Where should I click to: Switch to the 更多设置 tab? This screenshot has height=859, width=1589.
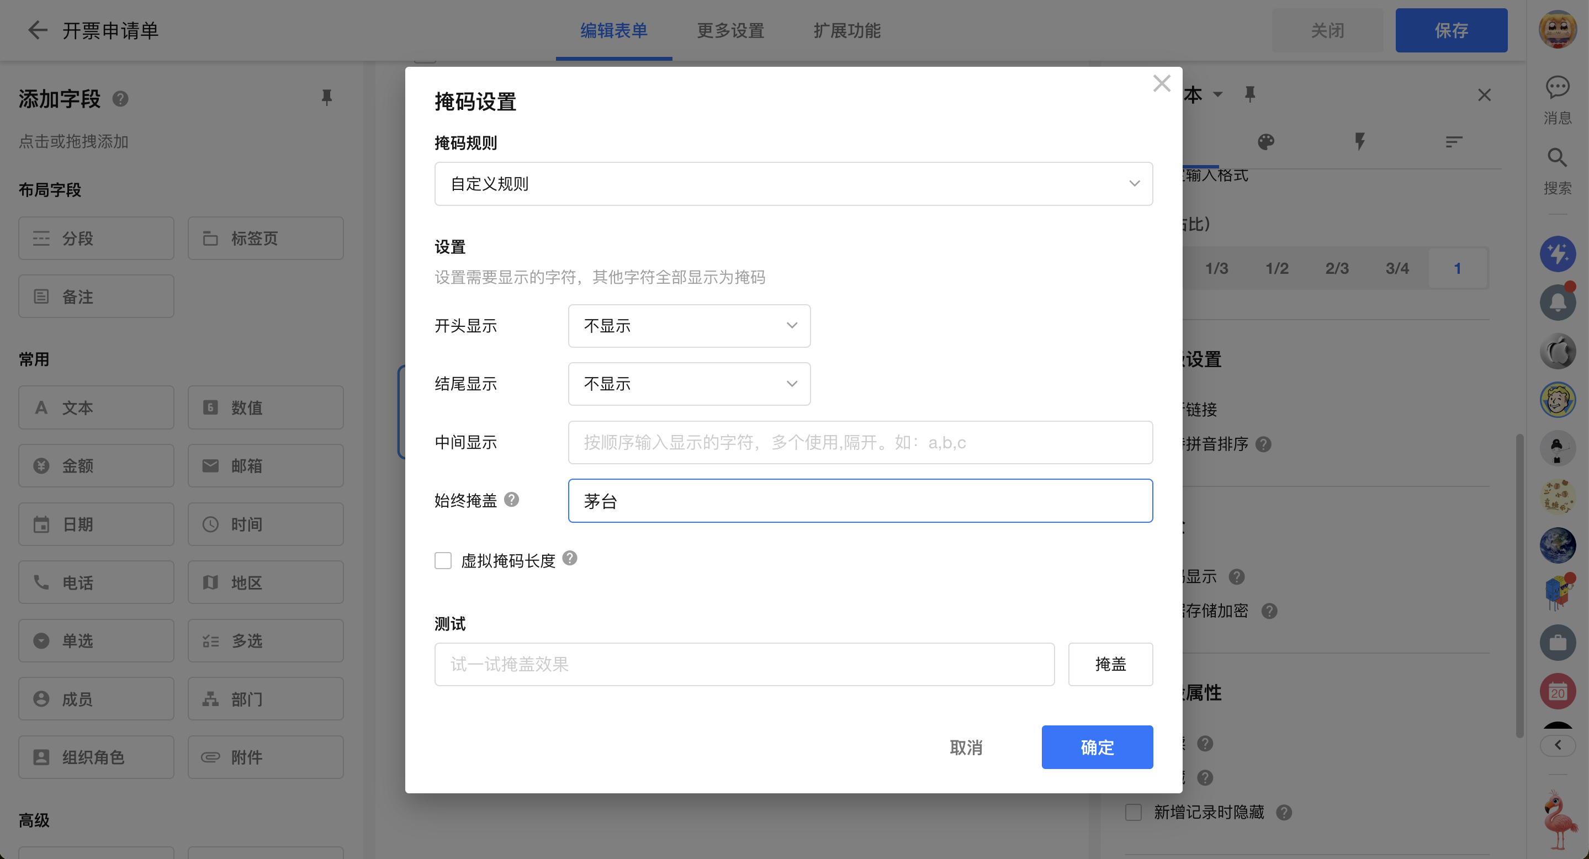[x=730, y=30]
